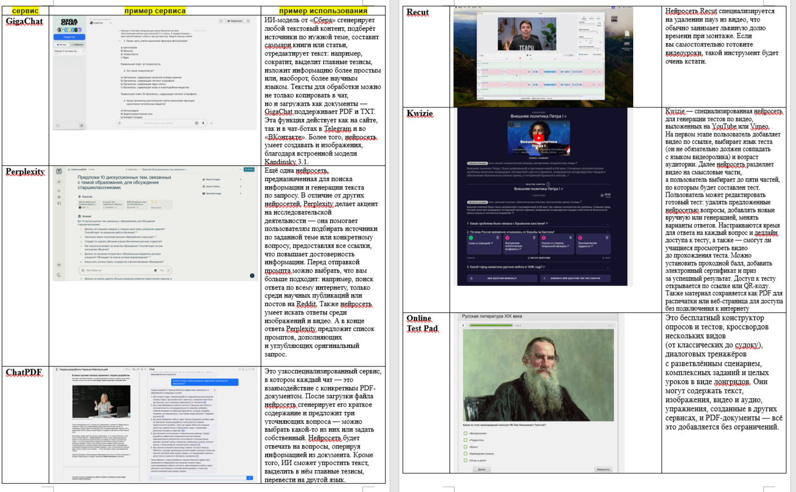Expand third Kwizie question about 1696 year
The image size is (796, 492).
click(608, 267)
